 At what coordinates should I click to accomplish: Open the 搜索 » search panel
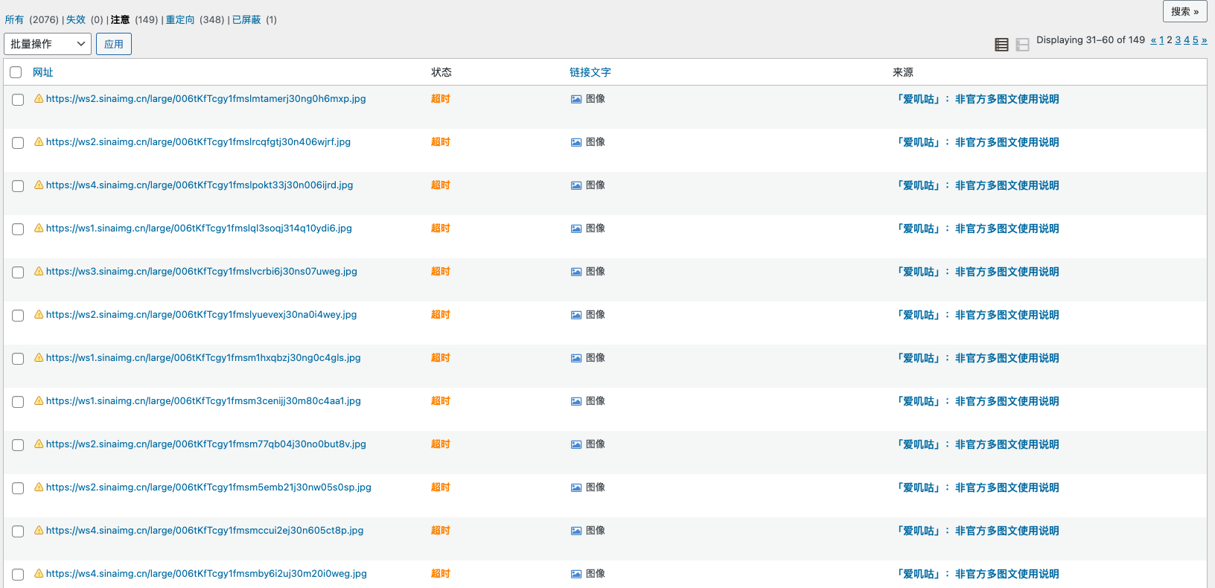click(1184, 11)
